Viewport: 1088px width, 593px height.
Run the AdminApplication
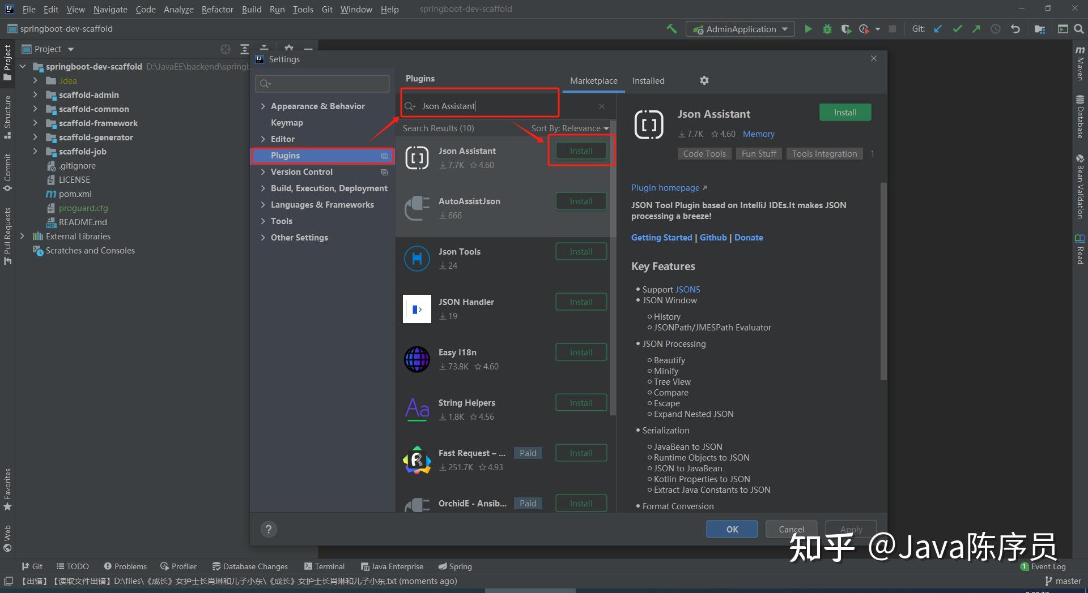point(808,29)
